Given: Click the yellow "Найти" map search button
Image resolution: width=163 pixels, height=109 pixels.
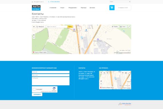Looking at the screenshot, I should click(x=70, y=27).
